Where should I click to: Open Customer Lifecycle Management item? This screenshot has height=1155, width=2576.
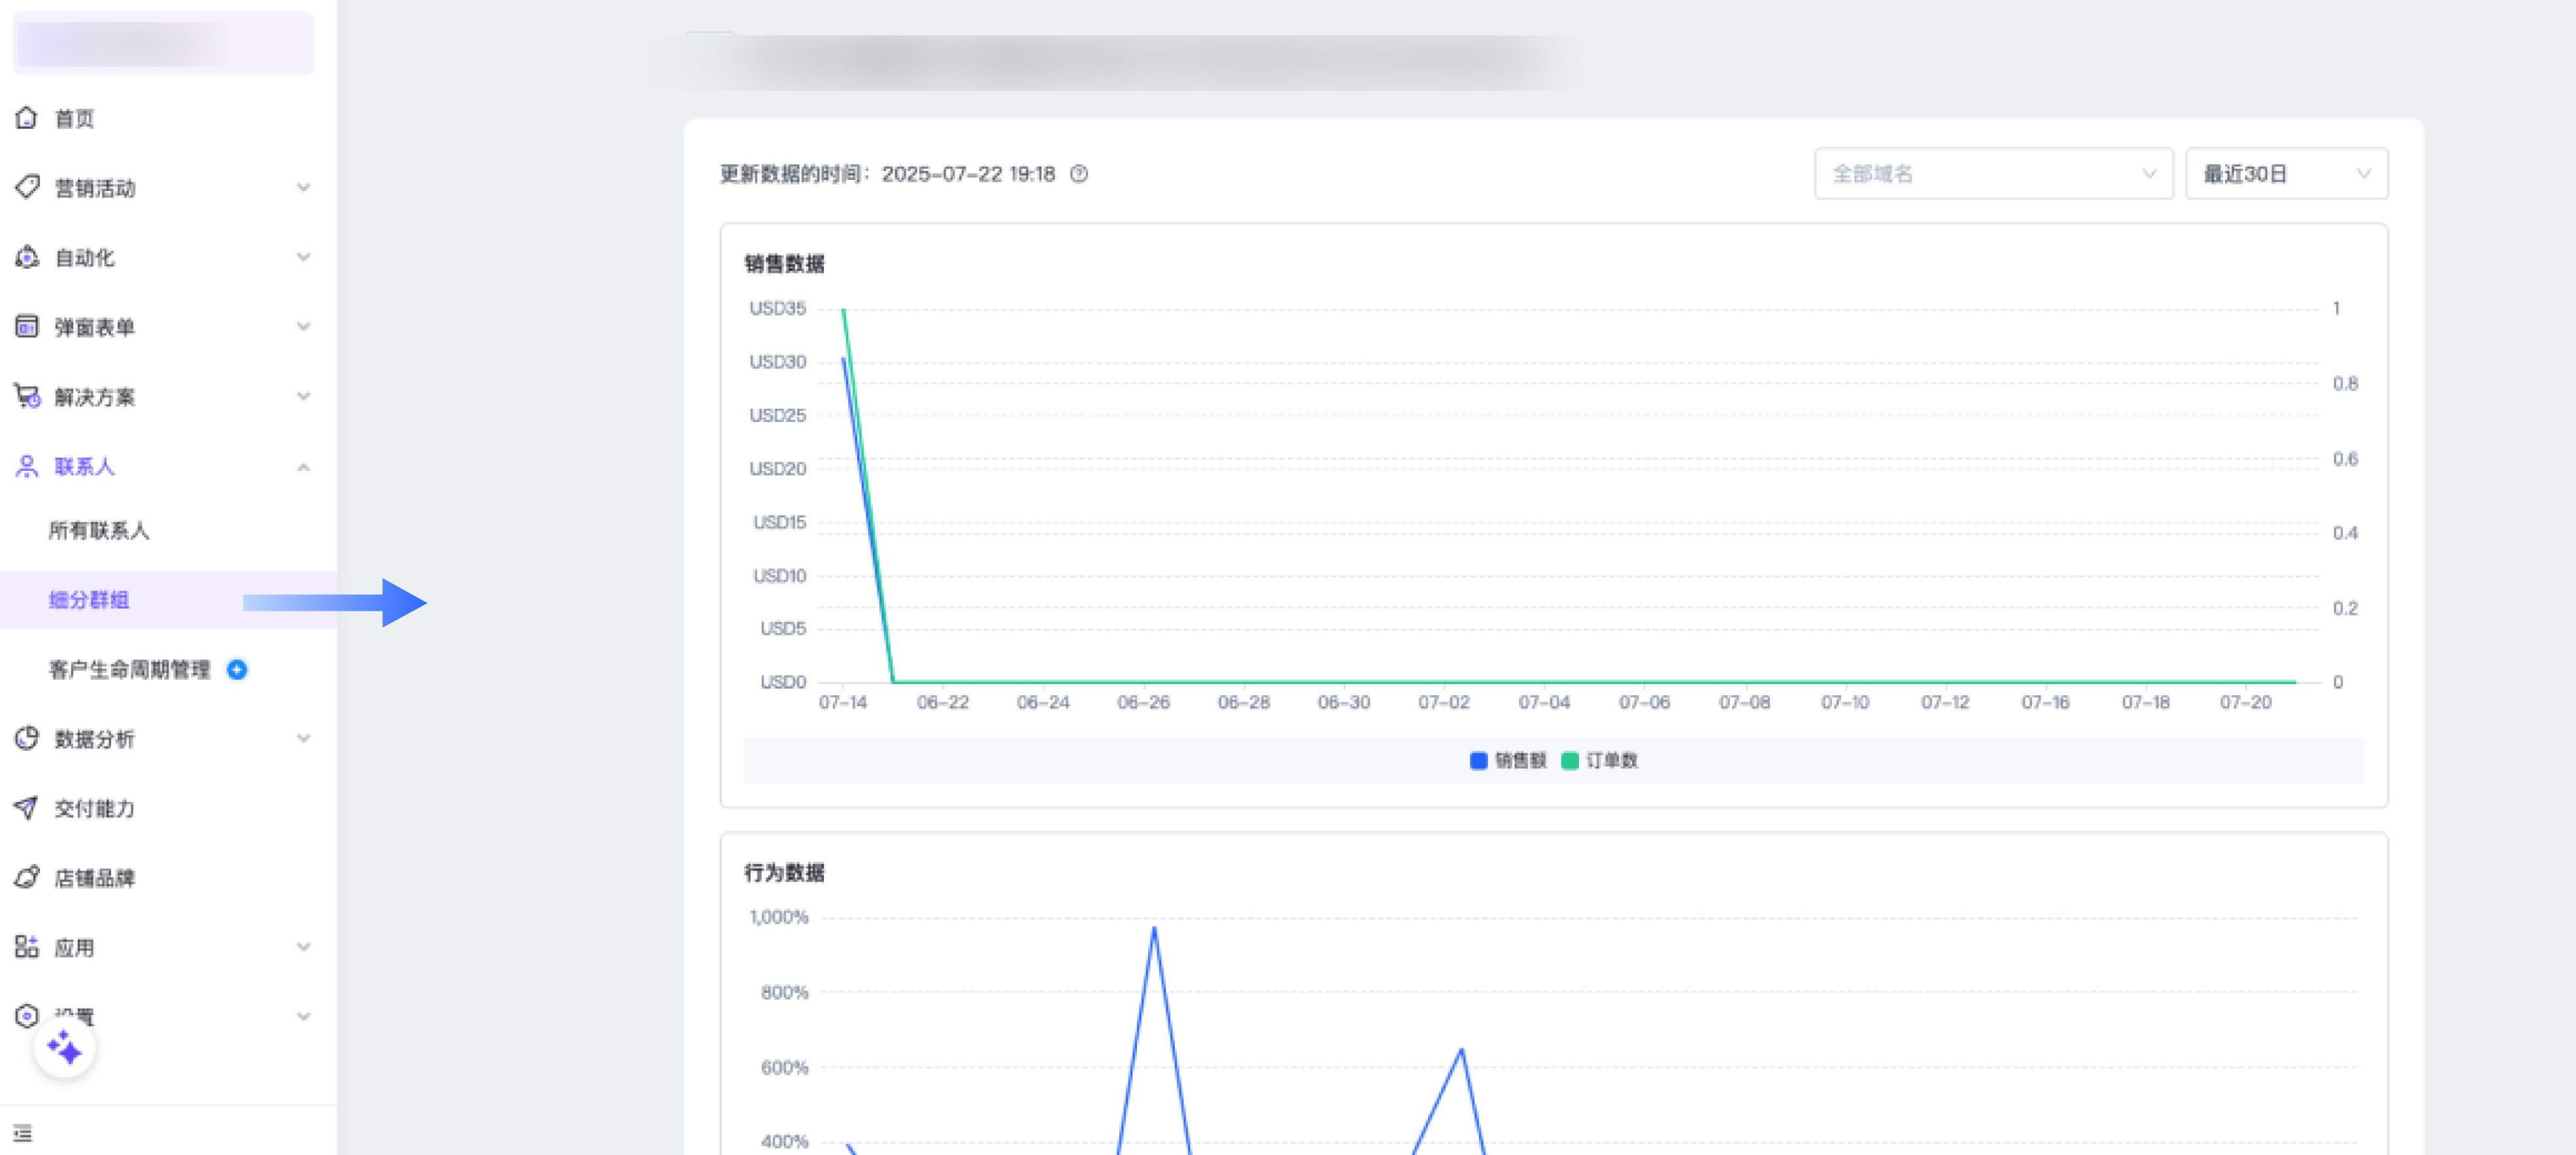[130, 669]
